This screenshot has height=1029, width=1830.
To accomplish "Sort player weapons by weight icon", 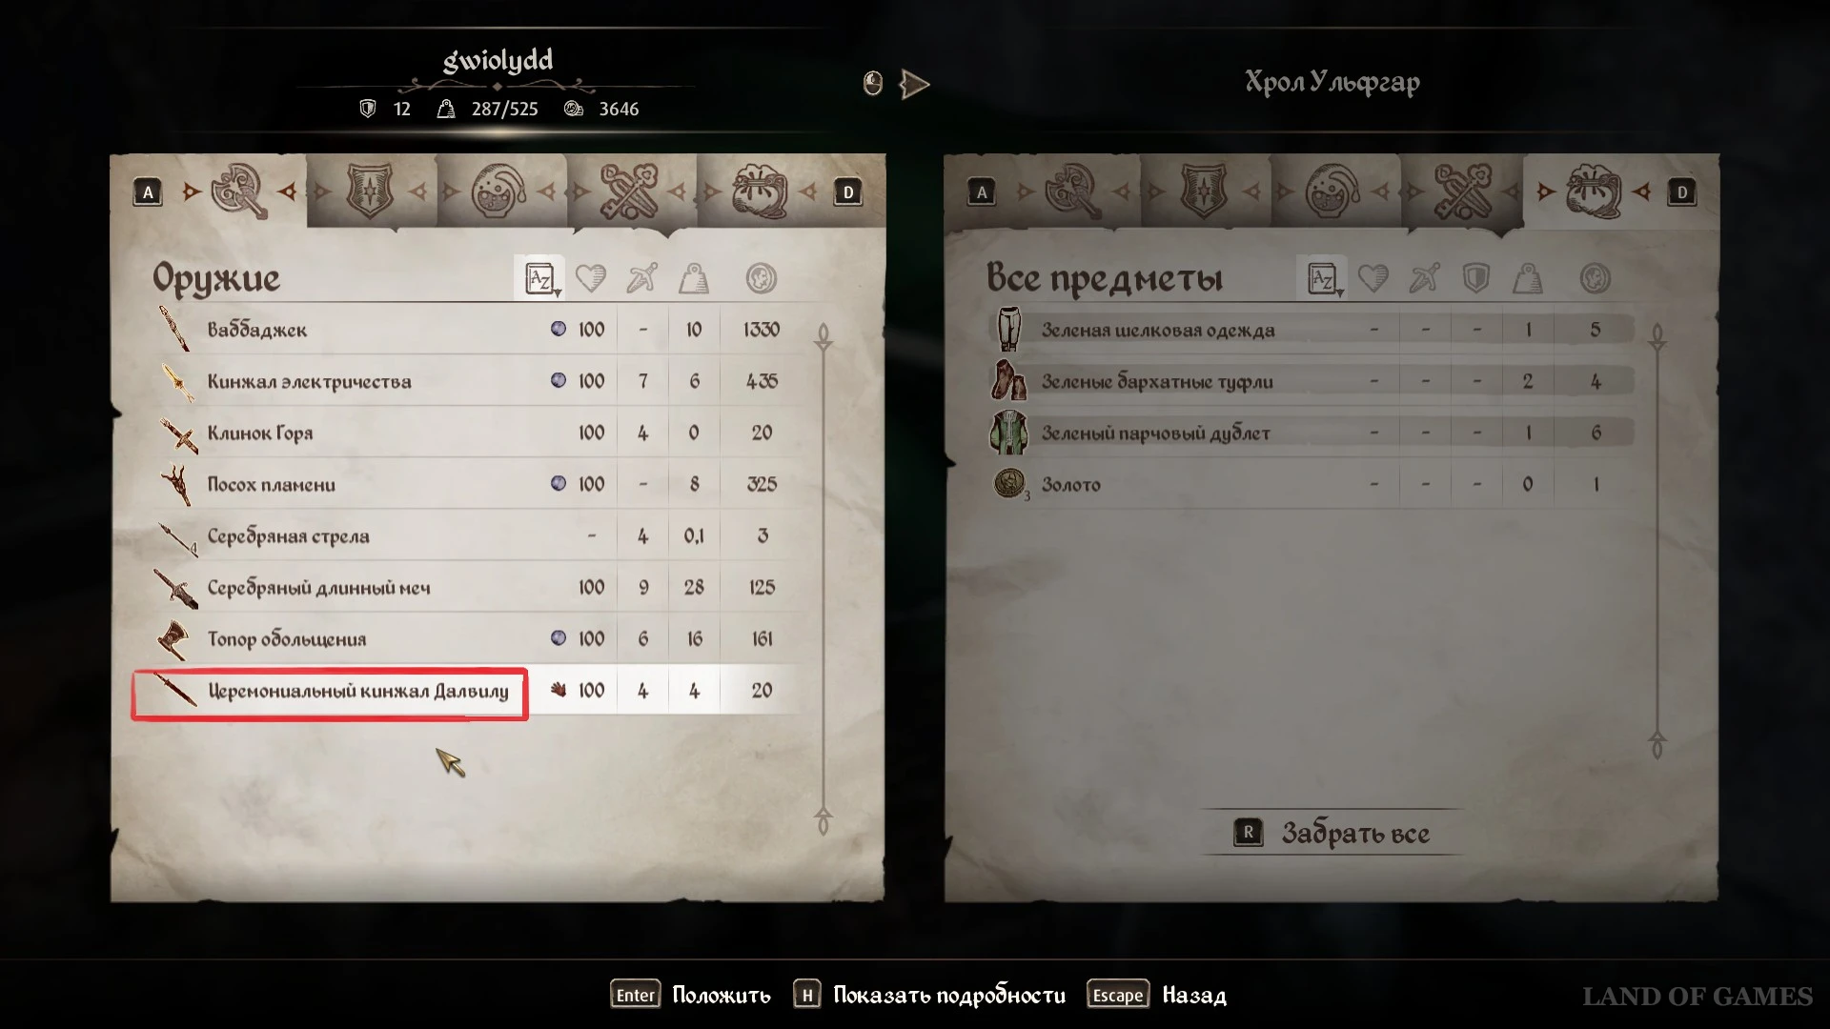I will point(693,278).
